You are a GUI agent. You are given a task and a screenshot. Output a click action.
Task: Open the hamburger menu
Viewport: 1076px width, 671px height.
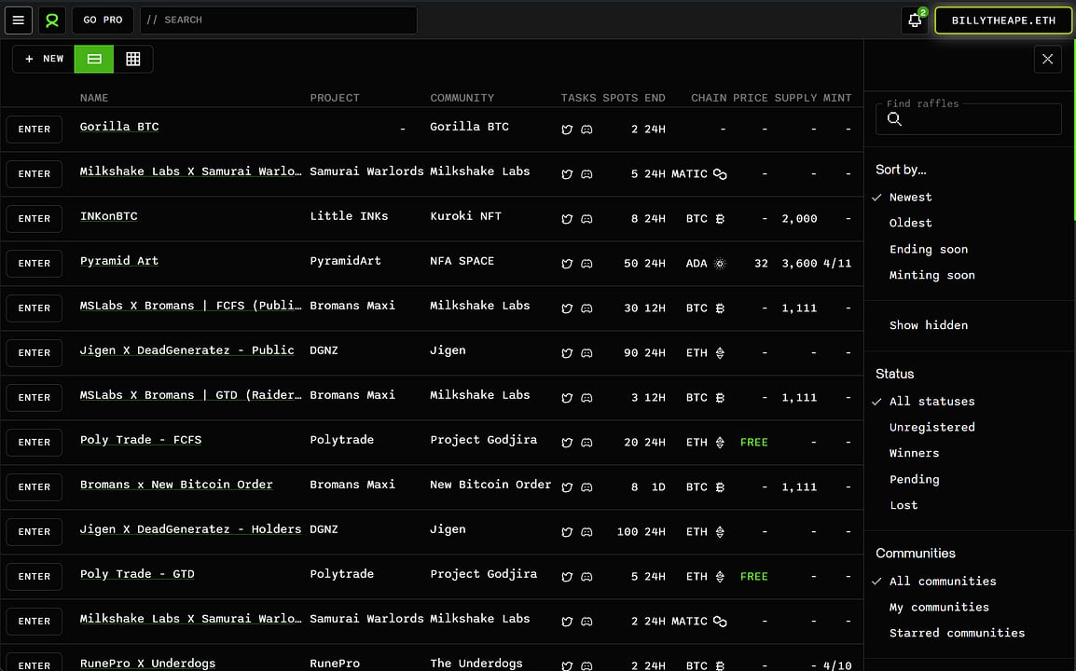point(19,20)
